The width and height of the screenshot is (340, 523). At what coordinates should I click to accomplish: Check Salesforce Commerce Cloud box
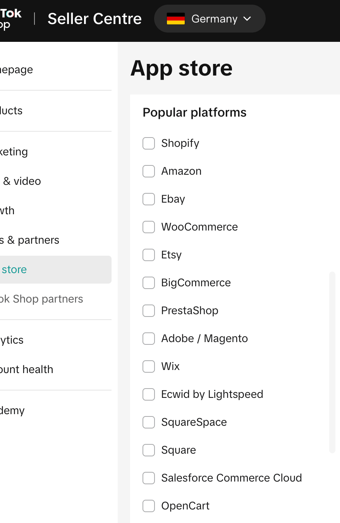149,478
